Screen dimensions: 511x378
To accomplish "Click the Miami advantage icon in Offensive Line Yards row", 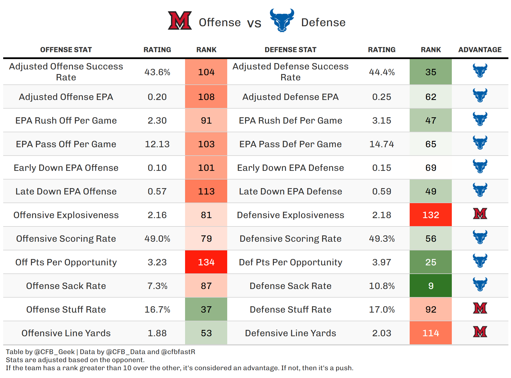I will pos(480,332).
